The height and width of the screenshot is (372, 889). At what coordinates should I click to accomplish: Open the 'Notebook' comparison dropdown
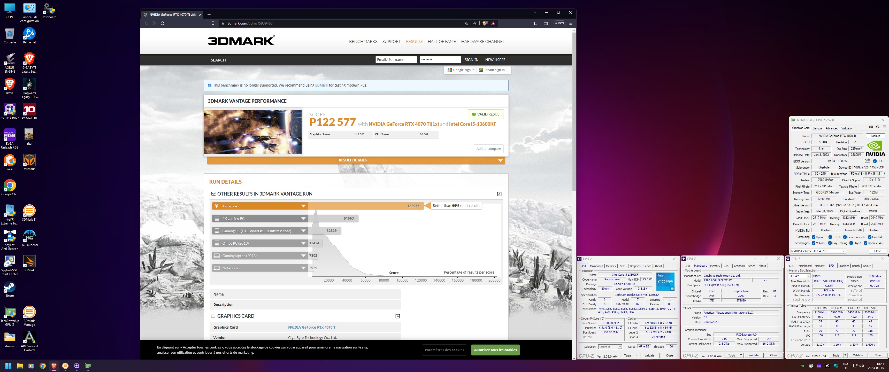click(303, 268)
